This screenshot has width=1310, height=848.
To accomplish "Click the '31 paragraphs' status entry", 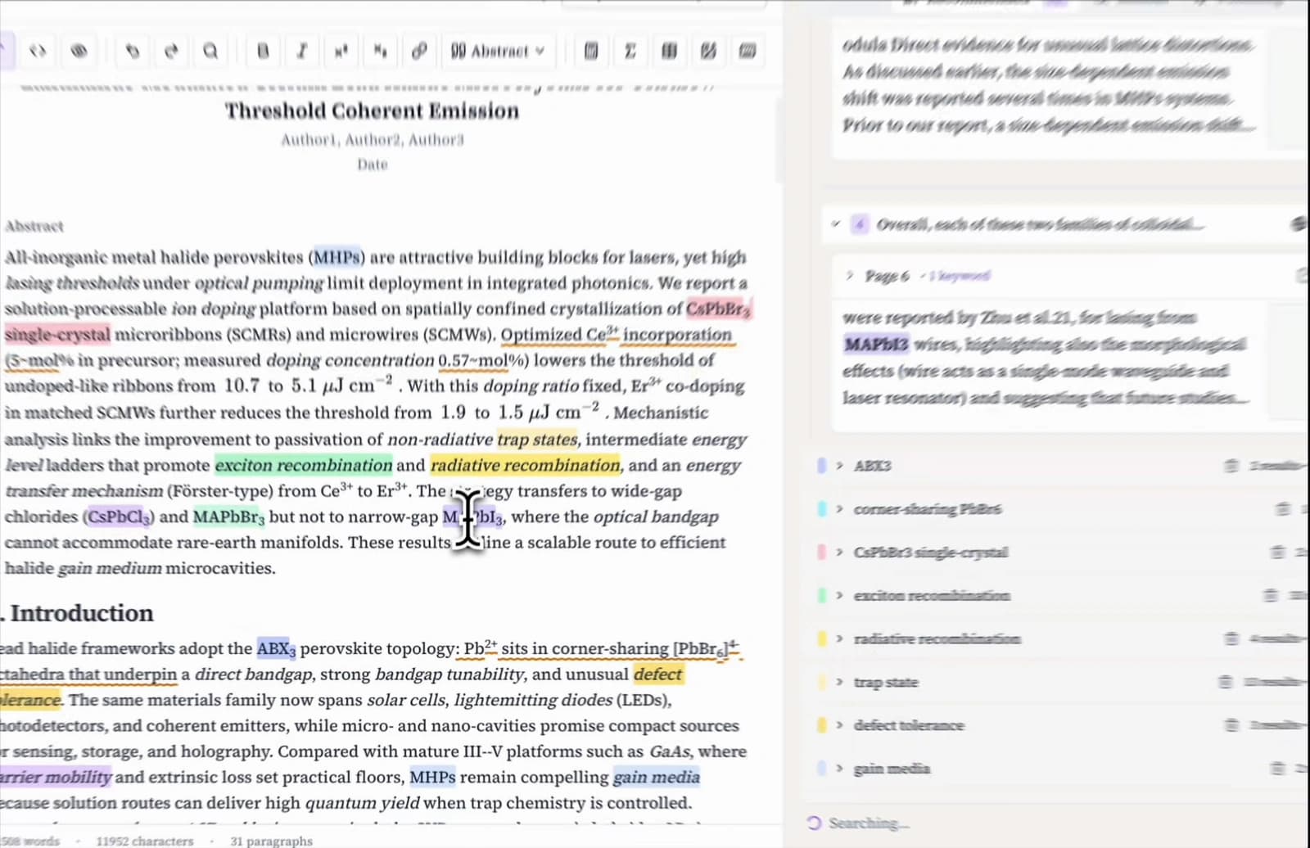I will pyautogui.click(x=271, y=841).
